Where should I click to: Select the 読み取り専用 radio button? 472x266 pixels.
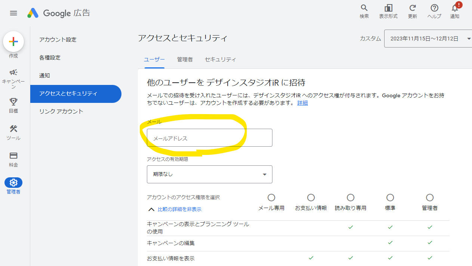click(x=351, y=197)
